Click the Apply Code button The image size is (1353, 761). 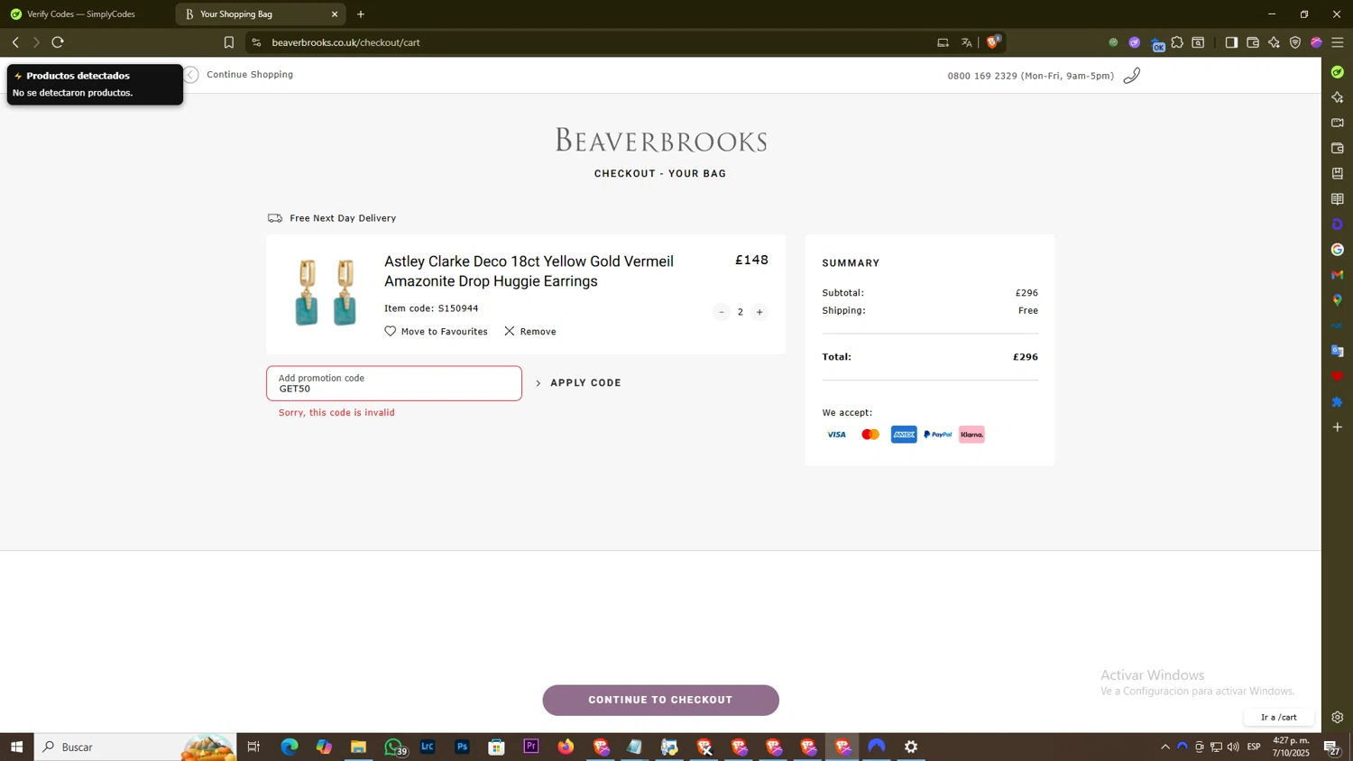point(578,383)
